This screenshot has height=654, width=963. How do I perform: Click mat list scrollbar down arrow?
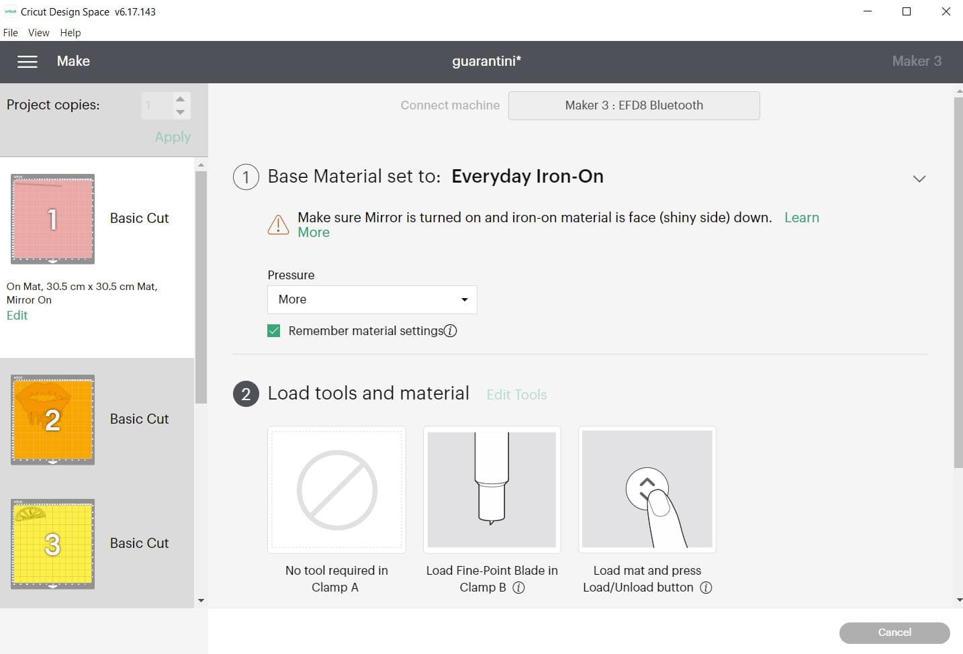[x=201, y=601]
